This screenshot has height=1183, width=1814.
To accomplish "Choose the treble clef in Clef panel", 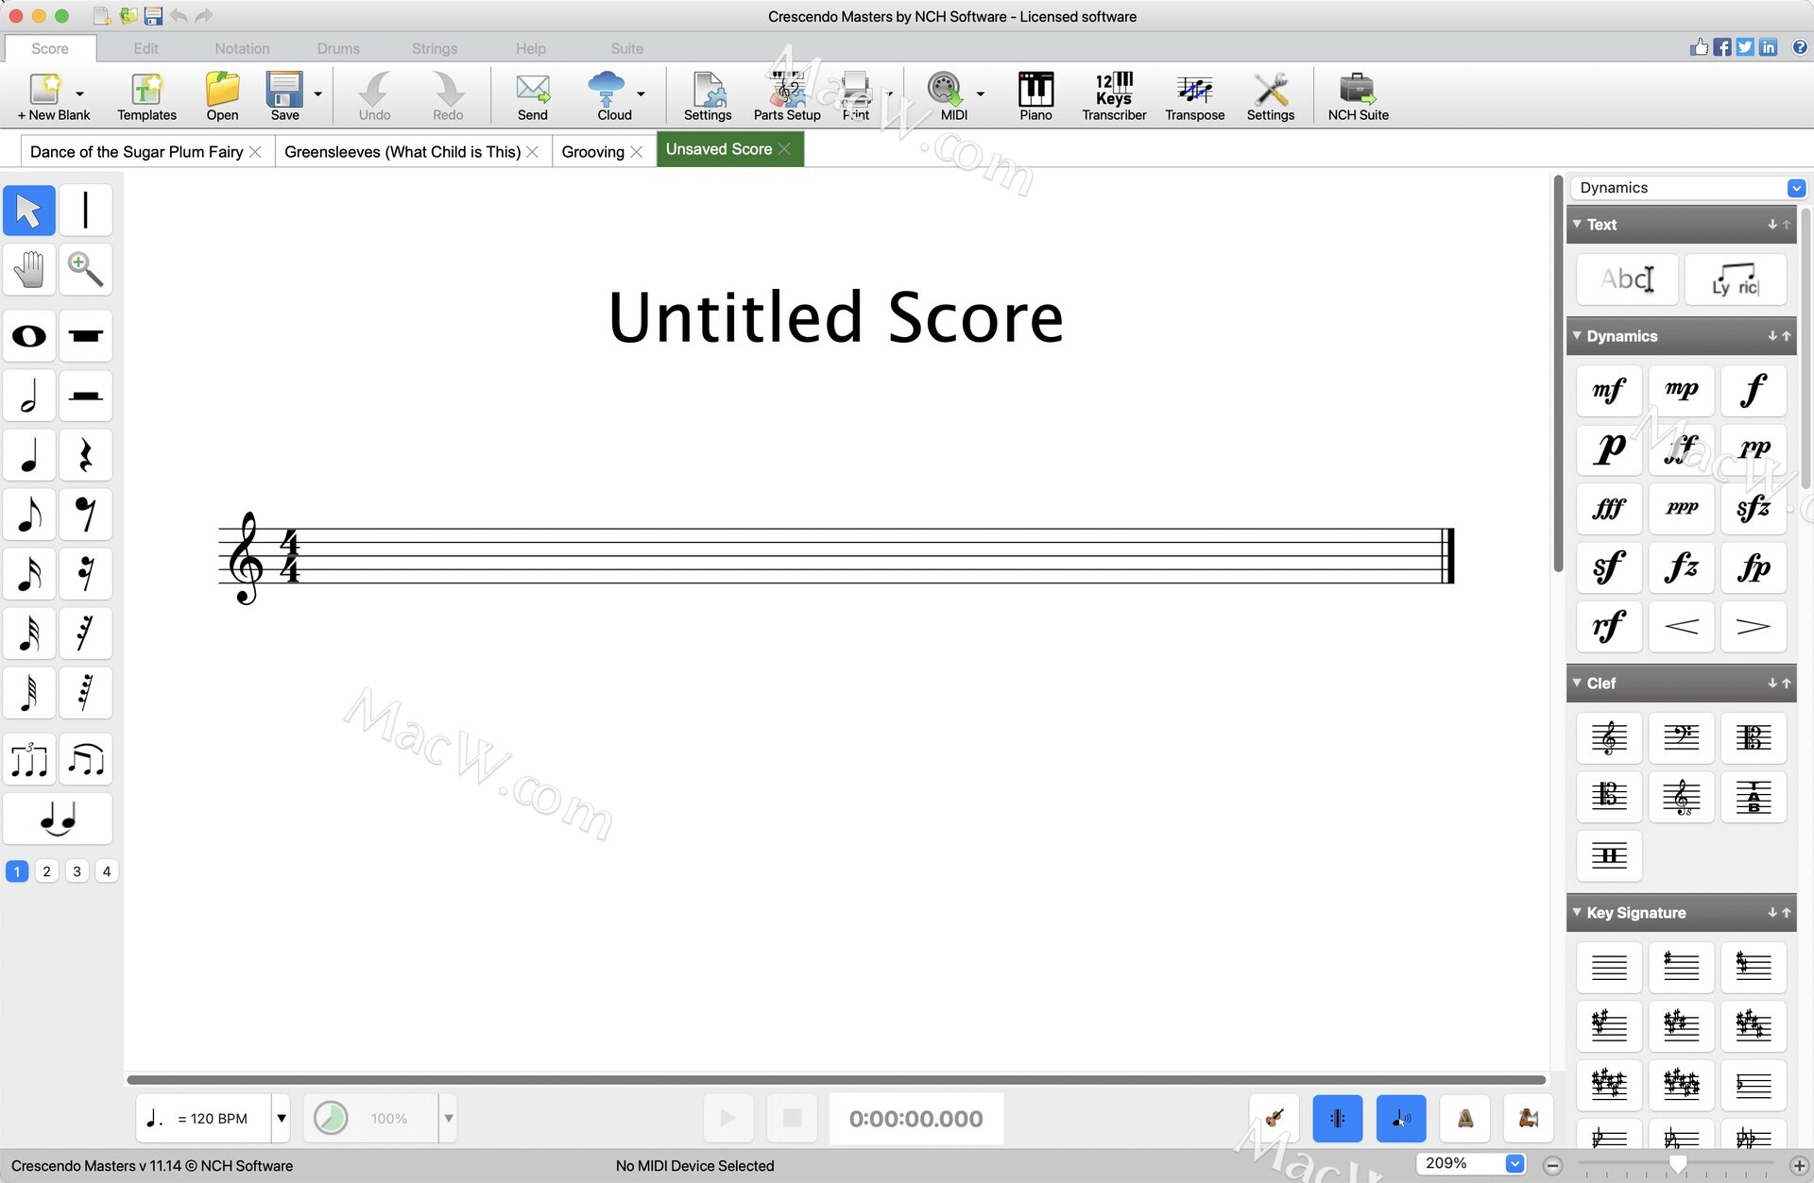I will click(x=1609, y=737).
